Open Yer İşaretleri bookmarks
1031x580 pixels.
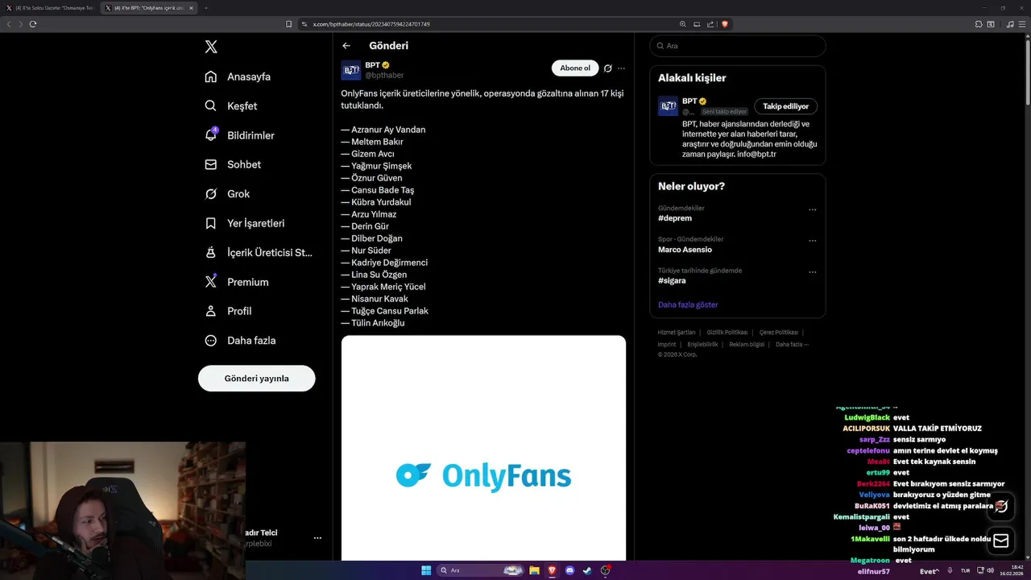click(x=245, y=223)
